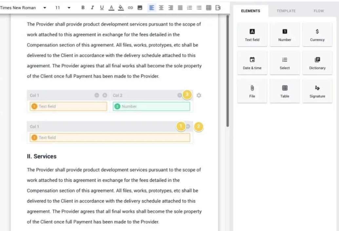
Task: Expand the font size dropdown showing 11
Action: (x=63, y=8)
